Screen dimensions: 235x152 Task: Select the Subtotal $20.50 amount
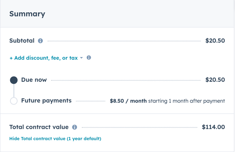point(215,41)
